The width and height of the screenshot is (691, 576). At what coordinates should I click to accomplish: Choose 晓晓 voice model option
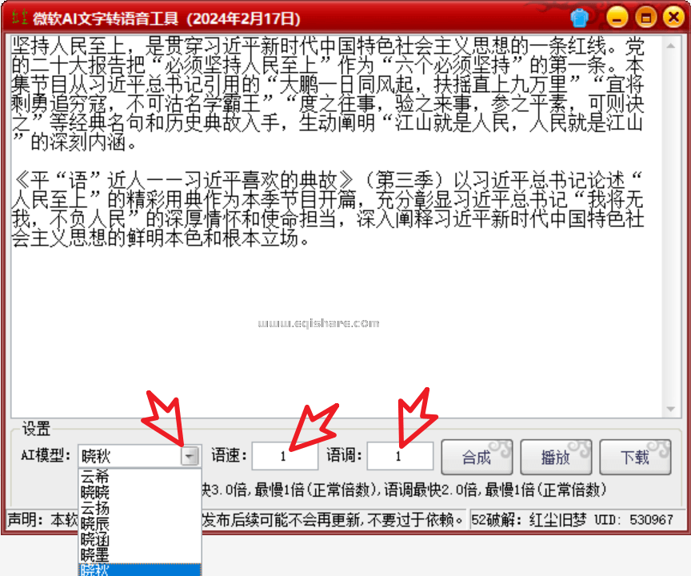[x=95, y=492]
